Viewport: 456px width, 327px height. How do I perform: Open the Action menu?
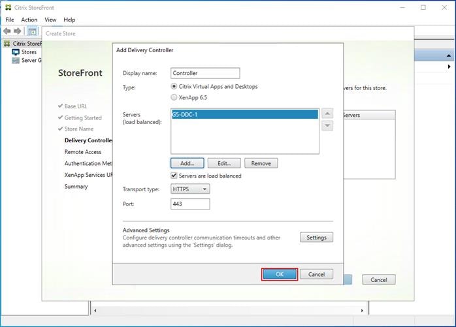(x=29, y=20)
